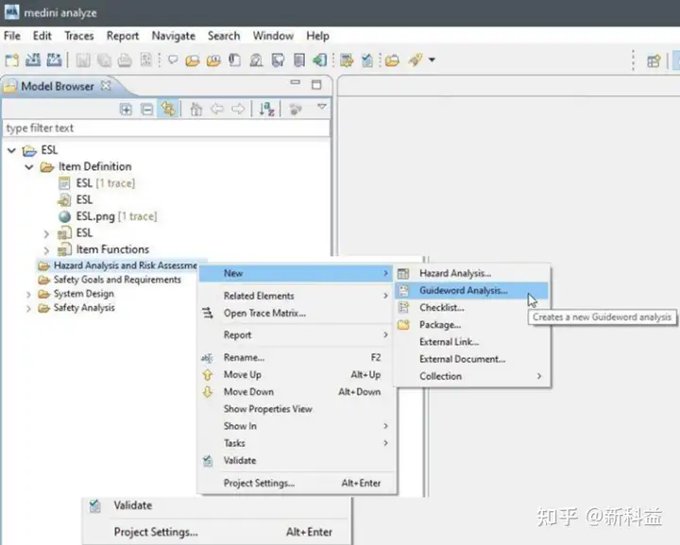Click the Expand All icon in Model Browser
The height and width of the screenshot is (545, 680).
click(x=126, y=110)
